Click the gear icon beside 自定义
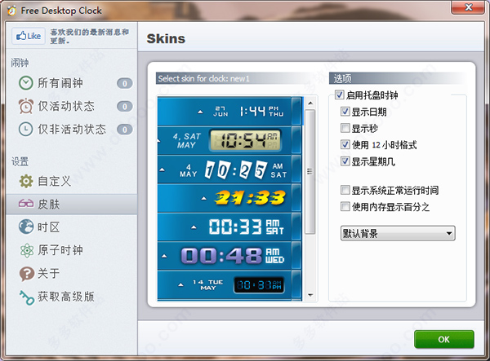The image size is (490, 361). coord(26,181)
